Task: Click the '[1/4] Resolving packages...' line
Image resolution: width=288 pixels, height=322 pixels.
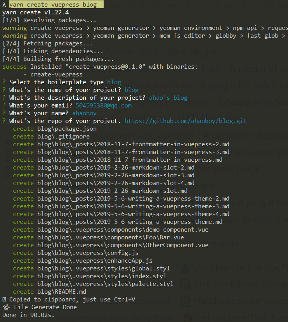Action: [49, 20]
